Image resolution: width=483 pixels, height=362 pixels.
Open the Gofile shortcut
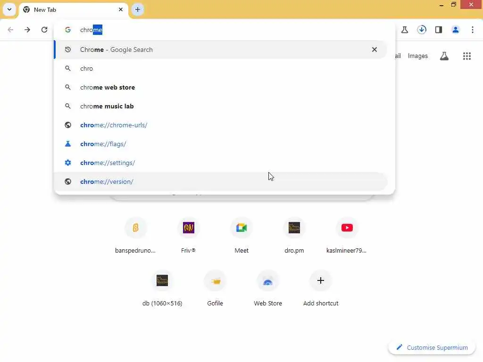pos(215,288)
